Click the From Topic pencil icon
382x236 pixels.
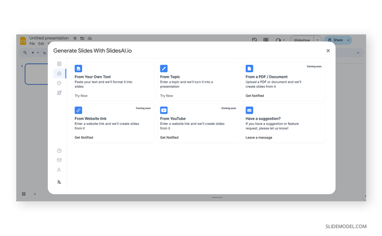[164, 69]
